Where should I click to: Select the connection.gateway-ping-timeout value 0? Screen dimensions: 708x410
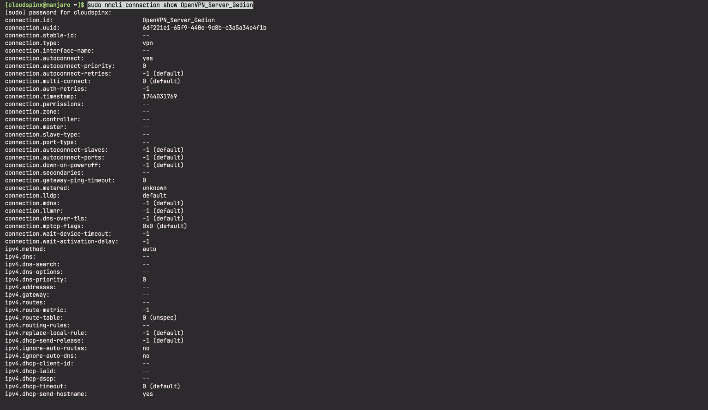(x=144, y=180)
